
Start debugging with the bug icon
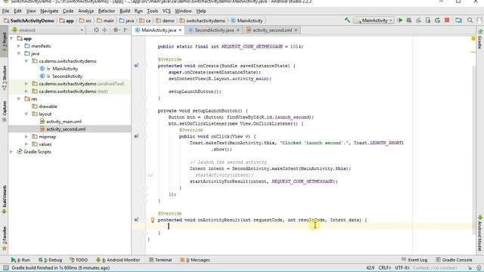pos(409,20)
